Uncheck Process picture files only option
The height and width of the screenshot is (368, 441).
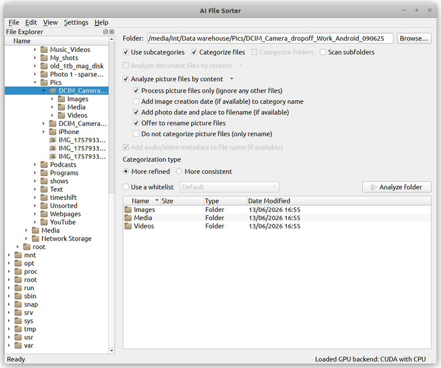136,90
